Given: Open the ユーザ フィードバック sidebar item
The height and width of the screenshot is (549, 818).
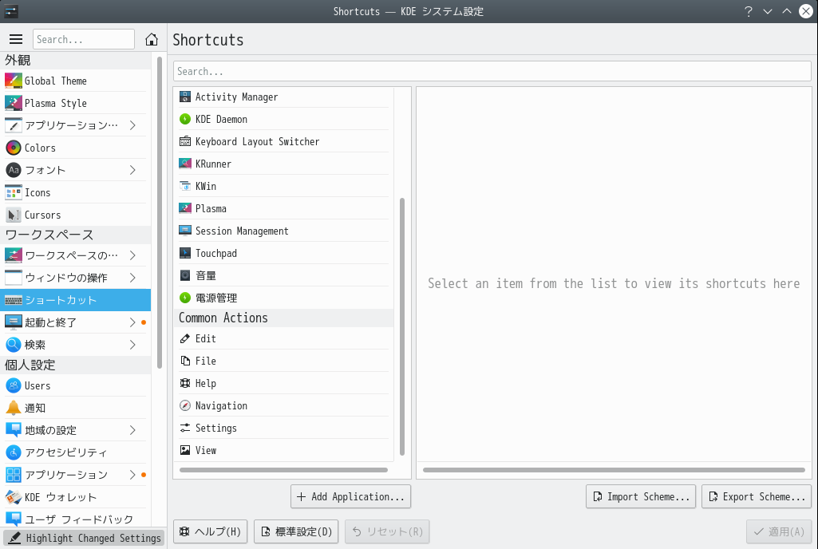Looking at the screenshot, I should click(75, 519).
